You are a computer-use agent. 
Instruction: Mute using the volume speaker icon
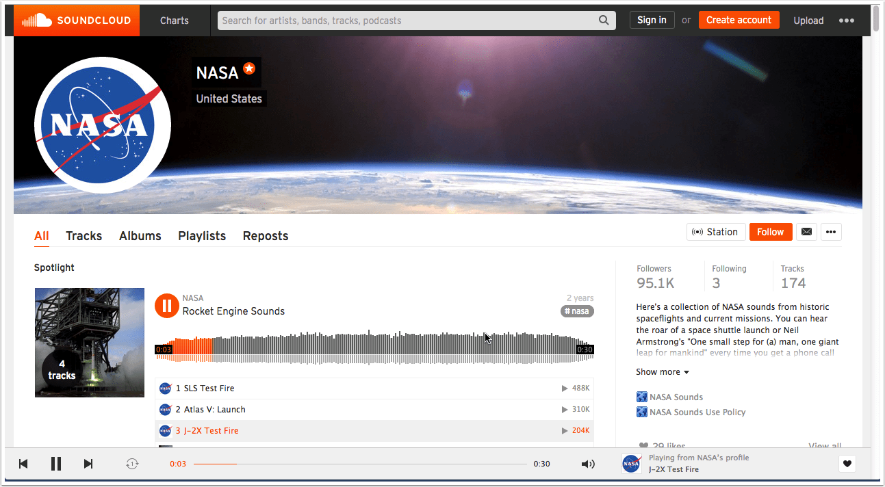[x=588, y=464]
